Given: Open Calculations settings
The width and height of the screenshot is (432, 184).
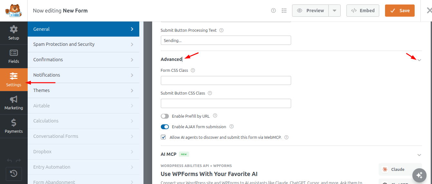Looking at the screenshot, I should 83,121.
